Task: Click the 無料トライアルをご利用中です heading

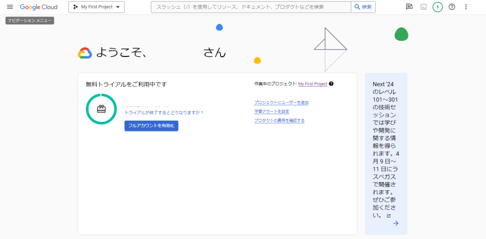Action: [x=126, y=84]
